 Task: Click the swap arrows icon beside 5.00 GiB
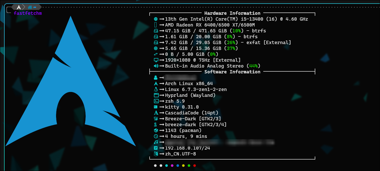[156, 54]
